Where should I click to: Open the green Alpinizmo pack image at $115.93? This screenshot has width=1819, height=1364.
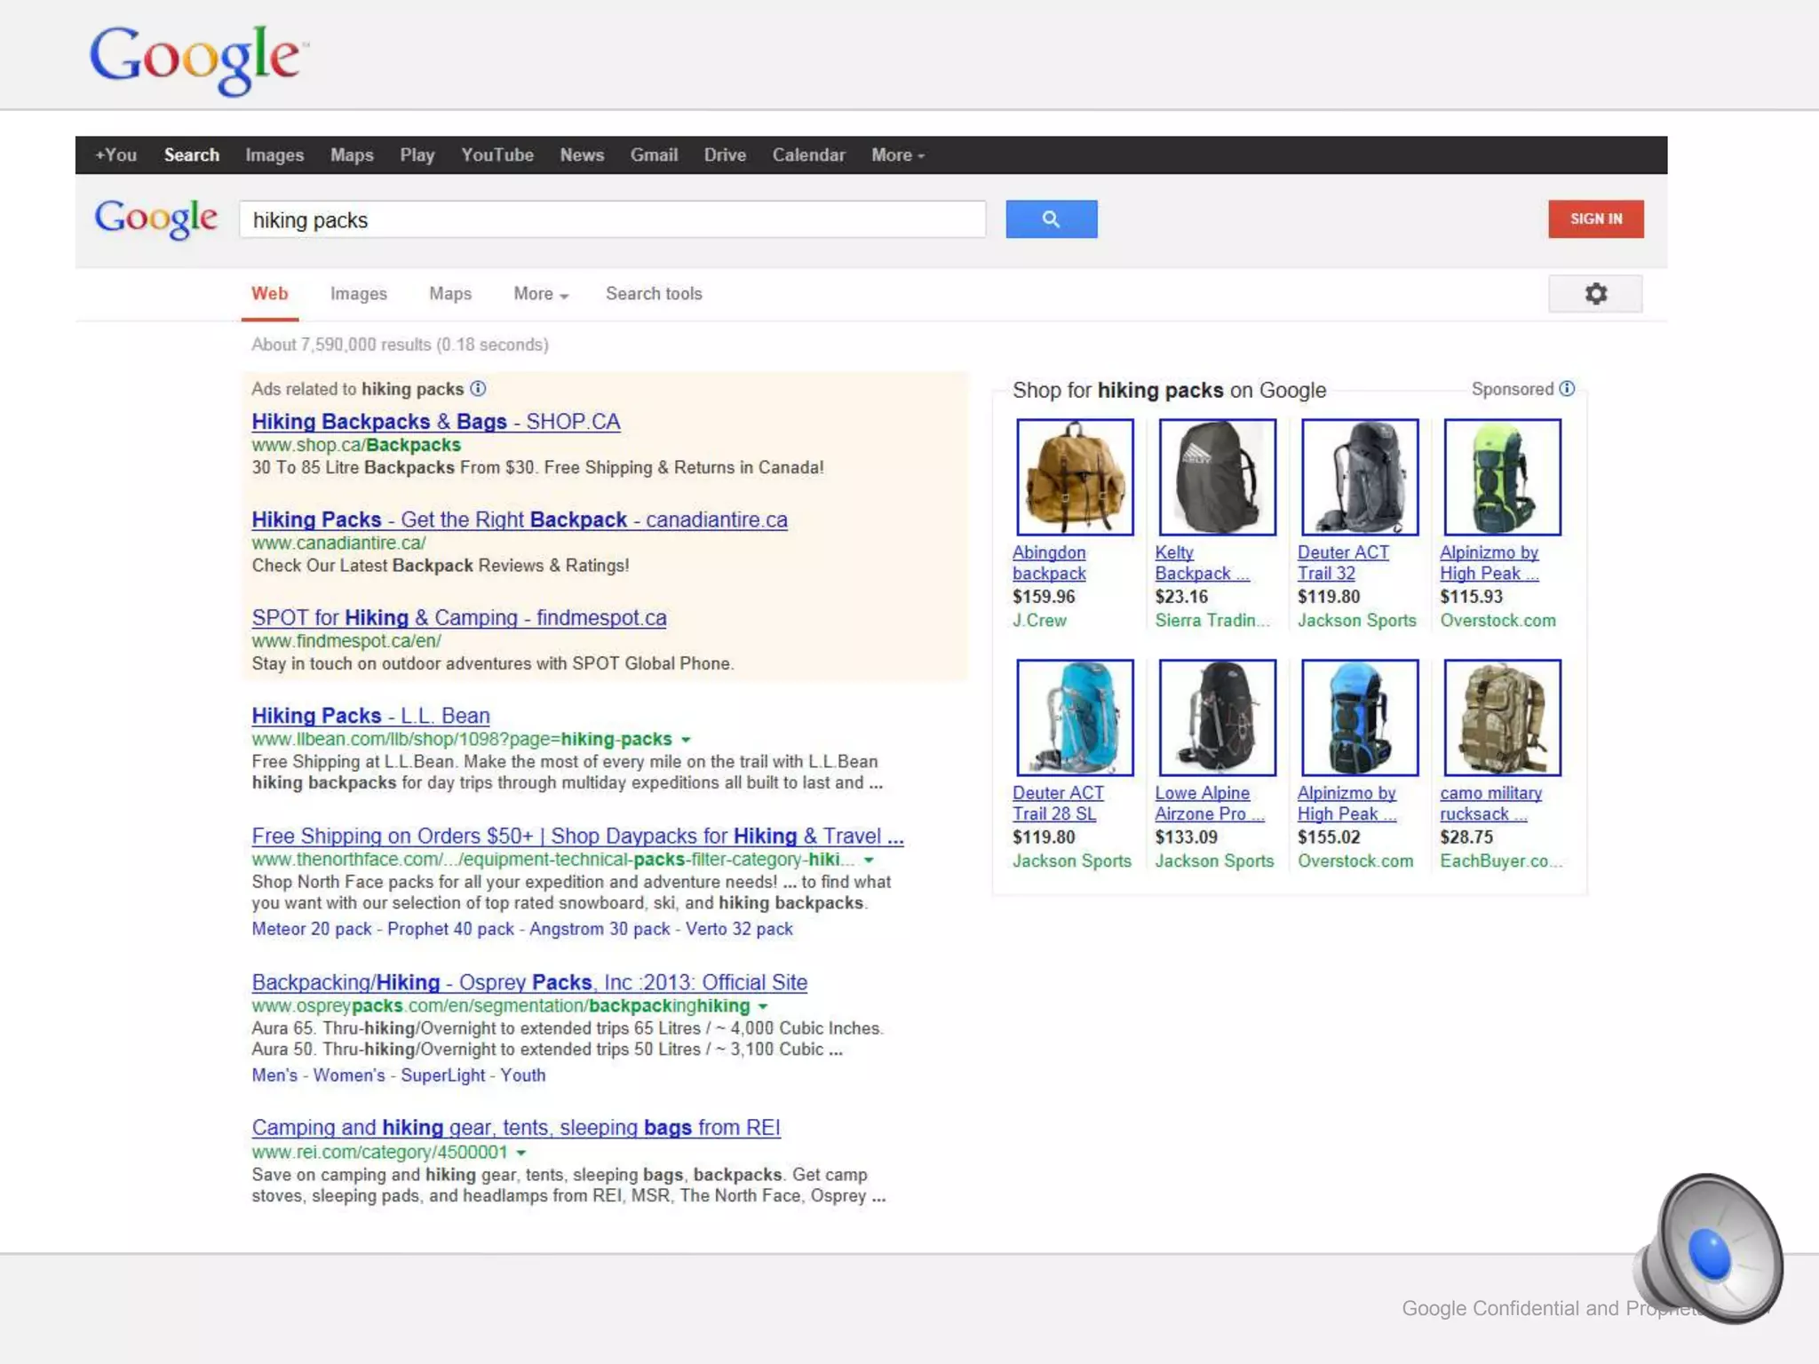pyautogui.click(x=1502, y=477)
